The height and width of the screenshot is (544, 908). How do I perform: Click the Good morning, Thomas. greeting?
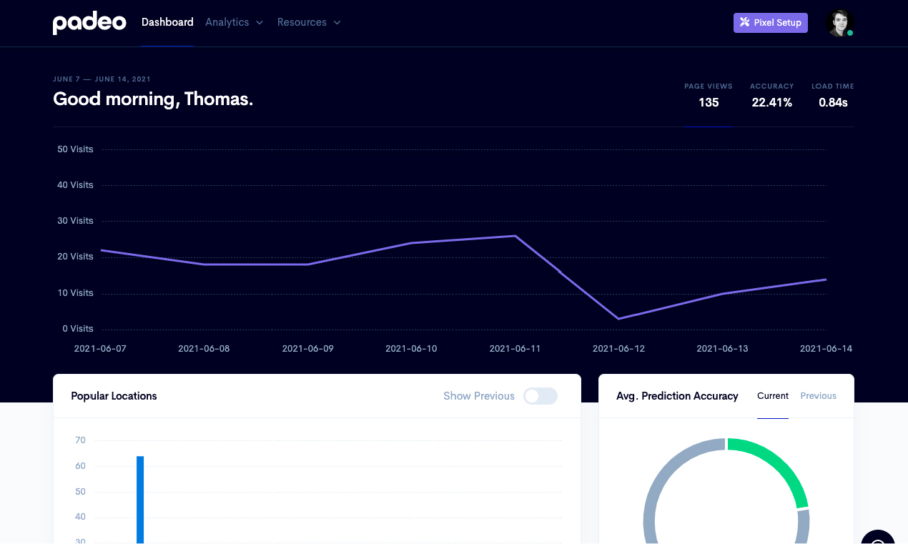[x=153, y=99]
